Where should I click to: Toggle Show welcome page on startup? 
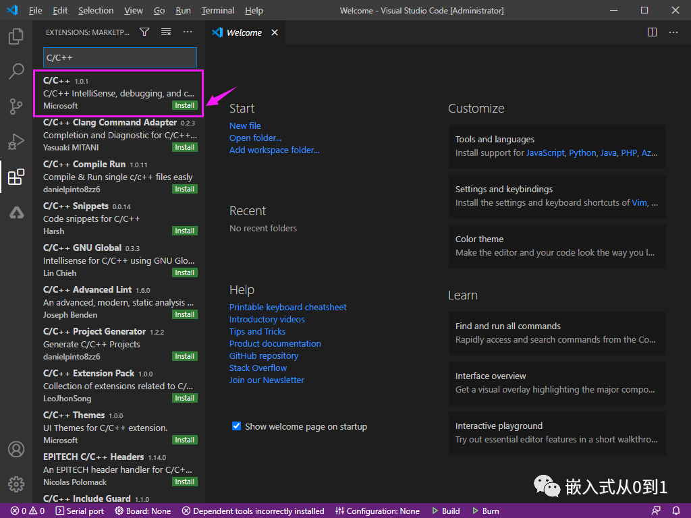237,426
